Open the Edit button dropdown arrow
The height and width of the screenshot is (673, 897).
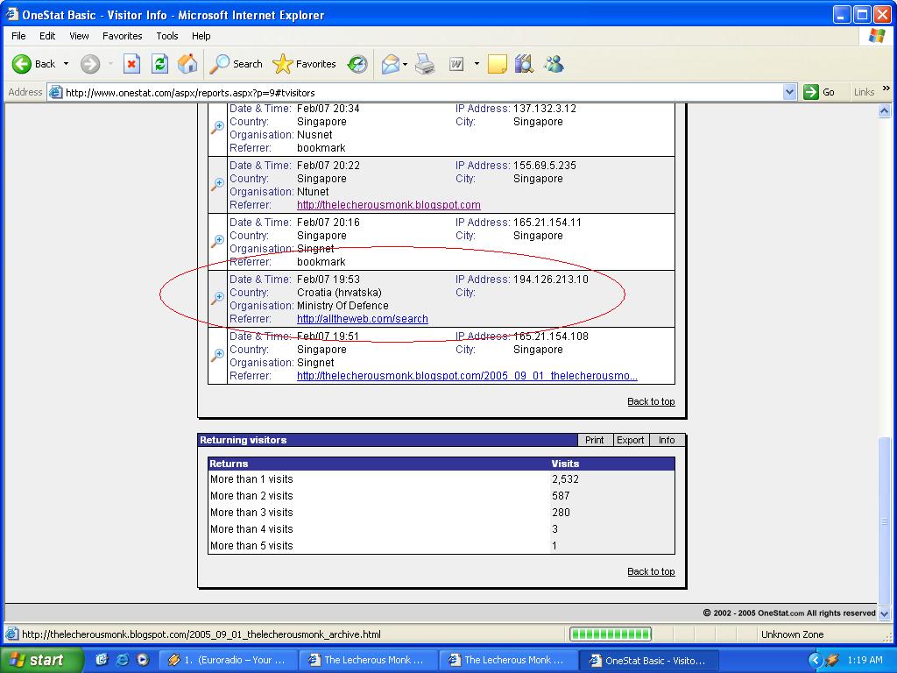pos(477,63)
